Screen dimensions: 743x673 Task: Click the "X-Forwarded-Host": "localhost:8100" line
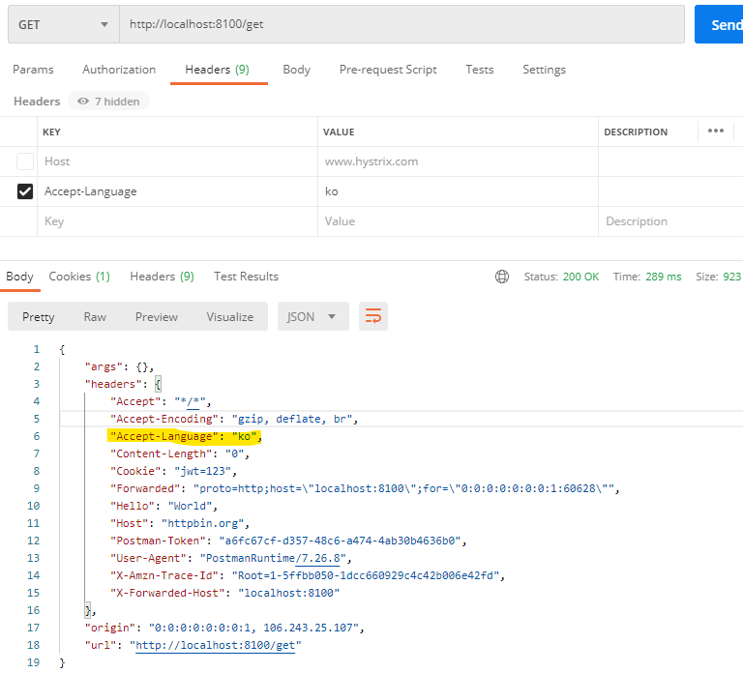pyautogui.click(x=225, y=593)
